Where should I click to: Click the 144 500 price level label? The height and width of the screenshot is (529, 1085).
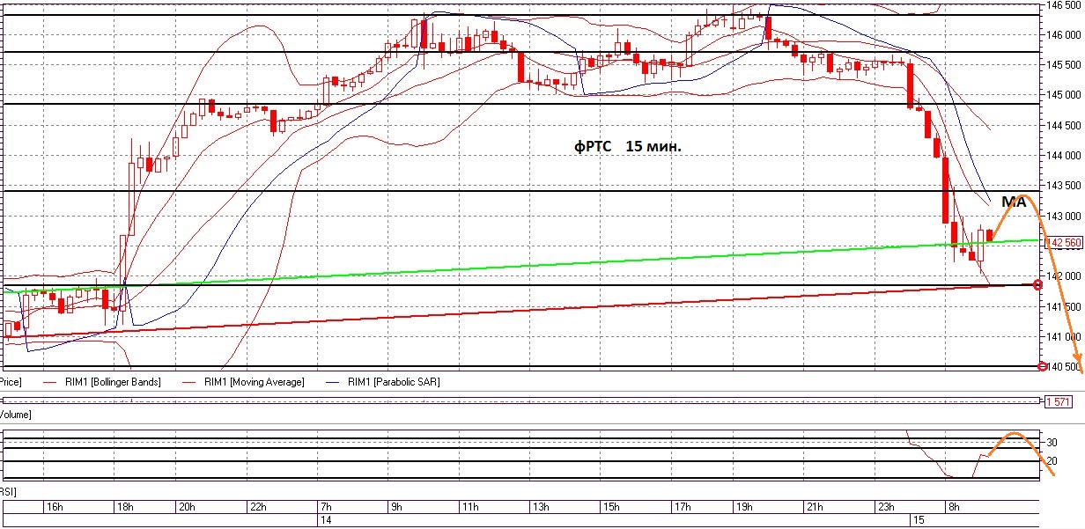tap(1064, 126)
